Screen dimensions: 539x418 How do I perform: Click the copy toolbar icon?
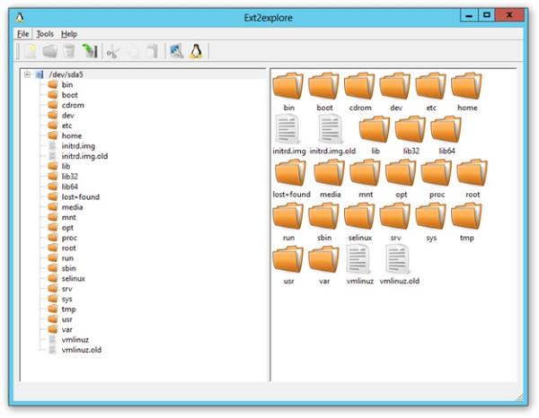pyautogui.click(x=133, y=51)
